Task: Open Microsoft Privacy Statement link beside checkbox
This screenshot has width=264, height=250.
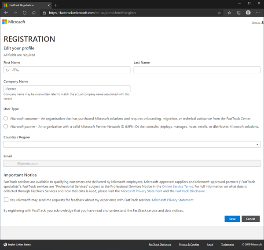Action: tap(173, 200)
